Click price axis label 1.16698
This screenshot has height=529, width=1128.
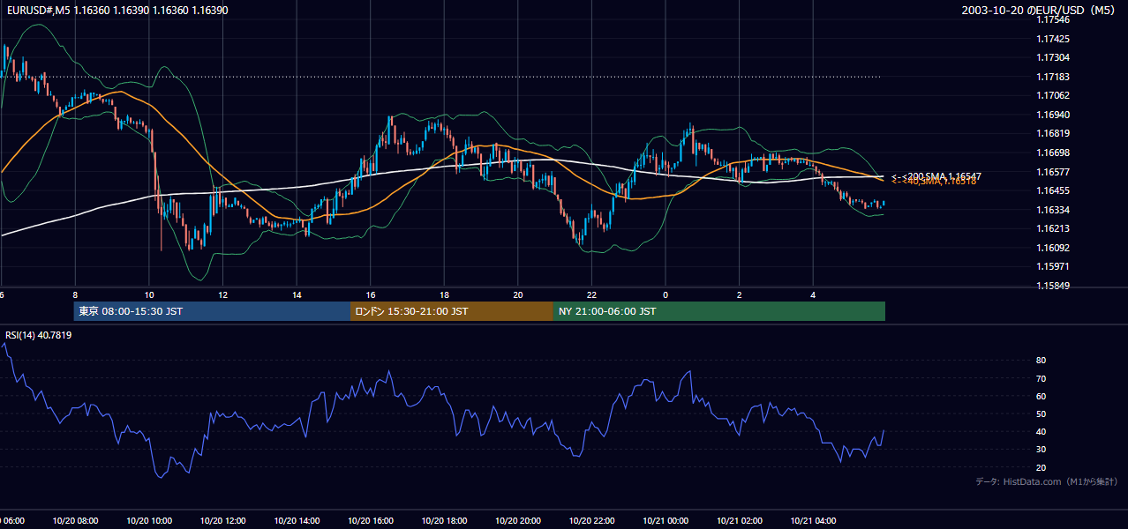(1052, 153)
